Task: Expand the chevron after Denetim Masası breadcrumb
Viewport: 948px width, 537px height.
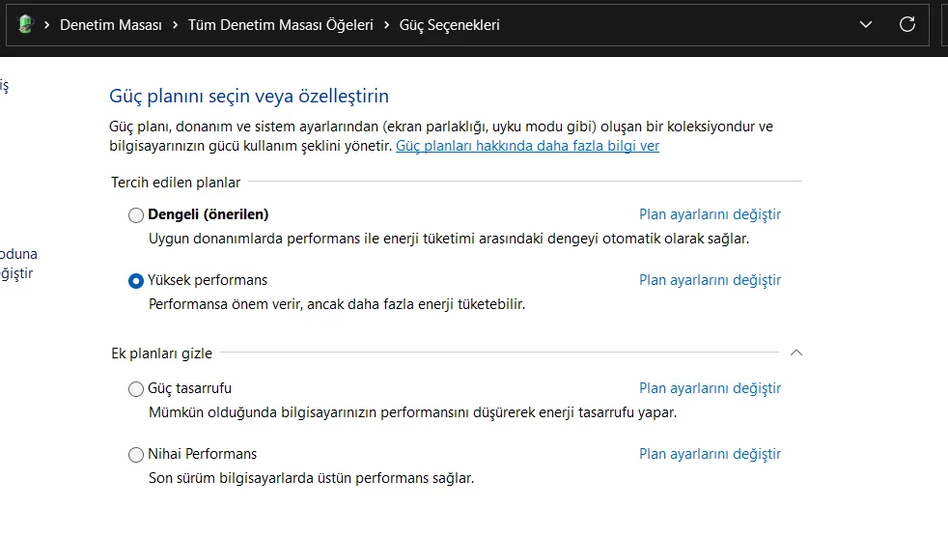Action: click(176, 25)
